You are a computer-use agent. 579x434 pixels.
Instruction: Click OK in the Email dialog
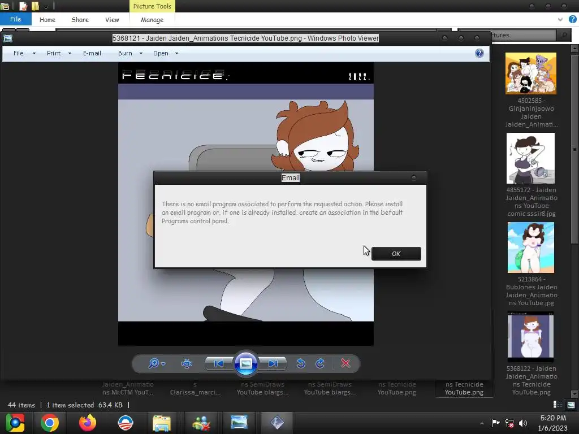(396, 254)
